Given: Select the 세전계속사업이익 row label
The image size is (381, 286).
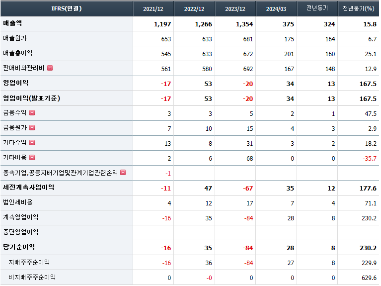Looking at the screenshot, I should click(28, 187).
